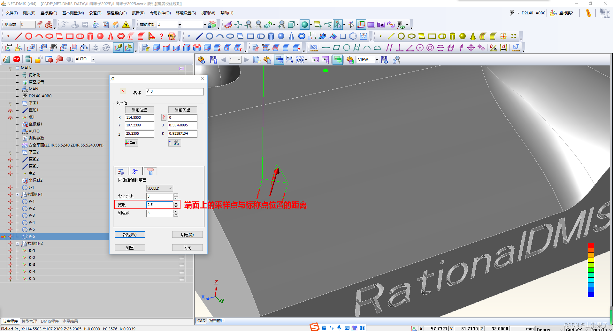Image resolution: width=613 pixels, height=331 pixels.
Task: Select the blue circle construct tool
Action: pos(210,36)
